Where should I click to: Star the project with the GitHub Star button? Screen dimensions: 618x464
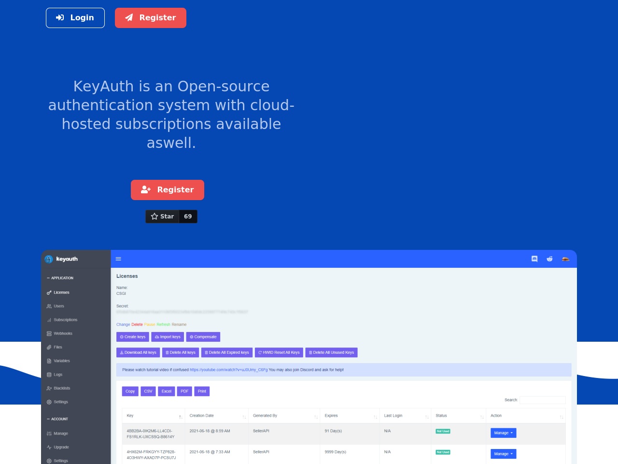point(162,217)
